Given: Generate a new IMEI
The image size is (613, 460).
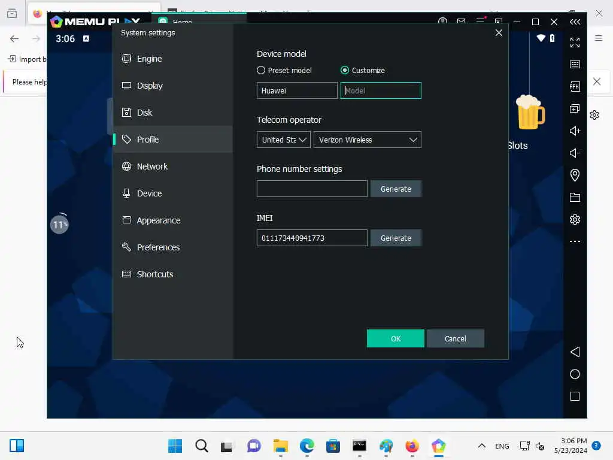Looking at the screenshot, I should [396, 238].
